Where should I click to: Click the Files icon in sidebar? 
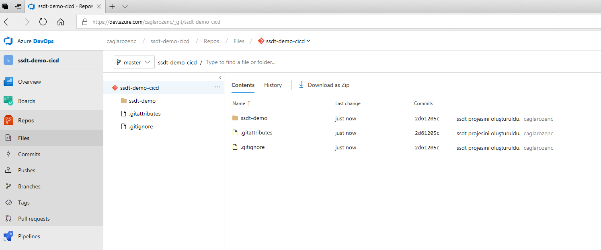click(8, 138)
